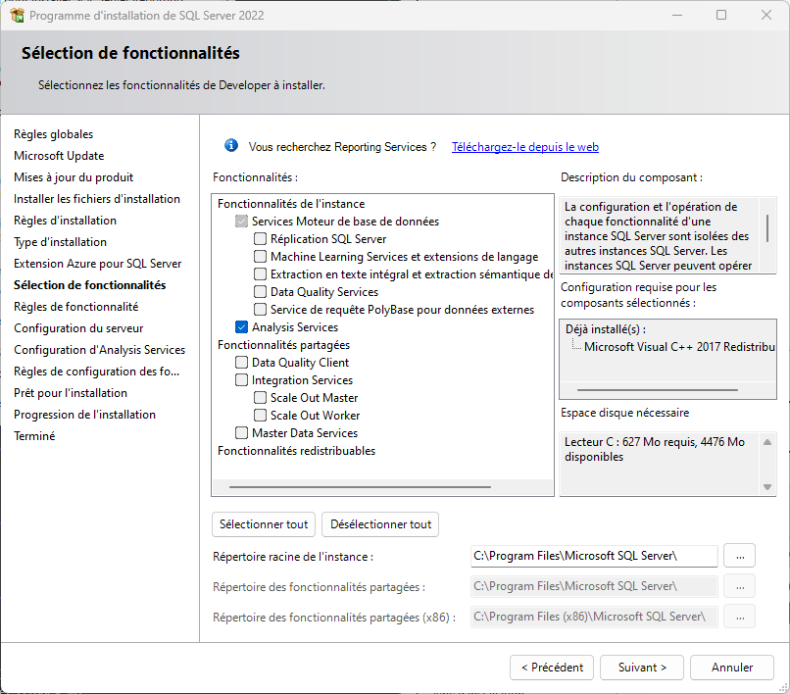Enable Data Quality Client checkbox
The width and height of the screenshot is (790, 694).
point(241,363)
